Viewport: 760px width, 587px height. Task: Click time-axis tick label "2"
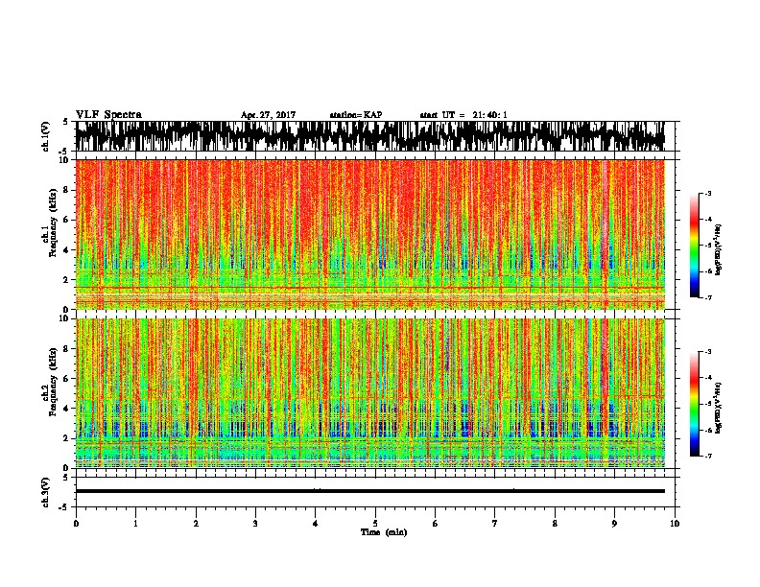196,524
